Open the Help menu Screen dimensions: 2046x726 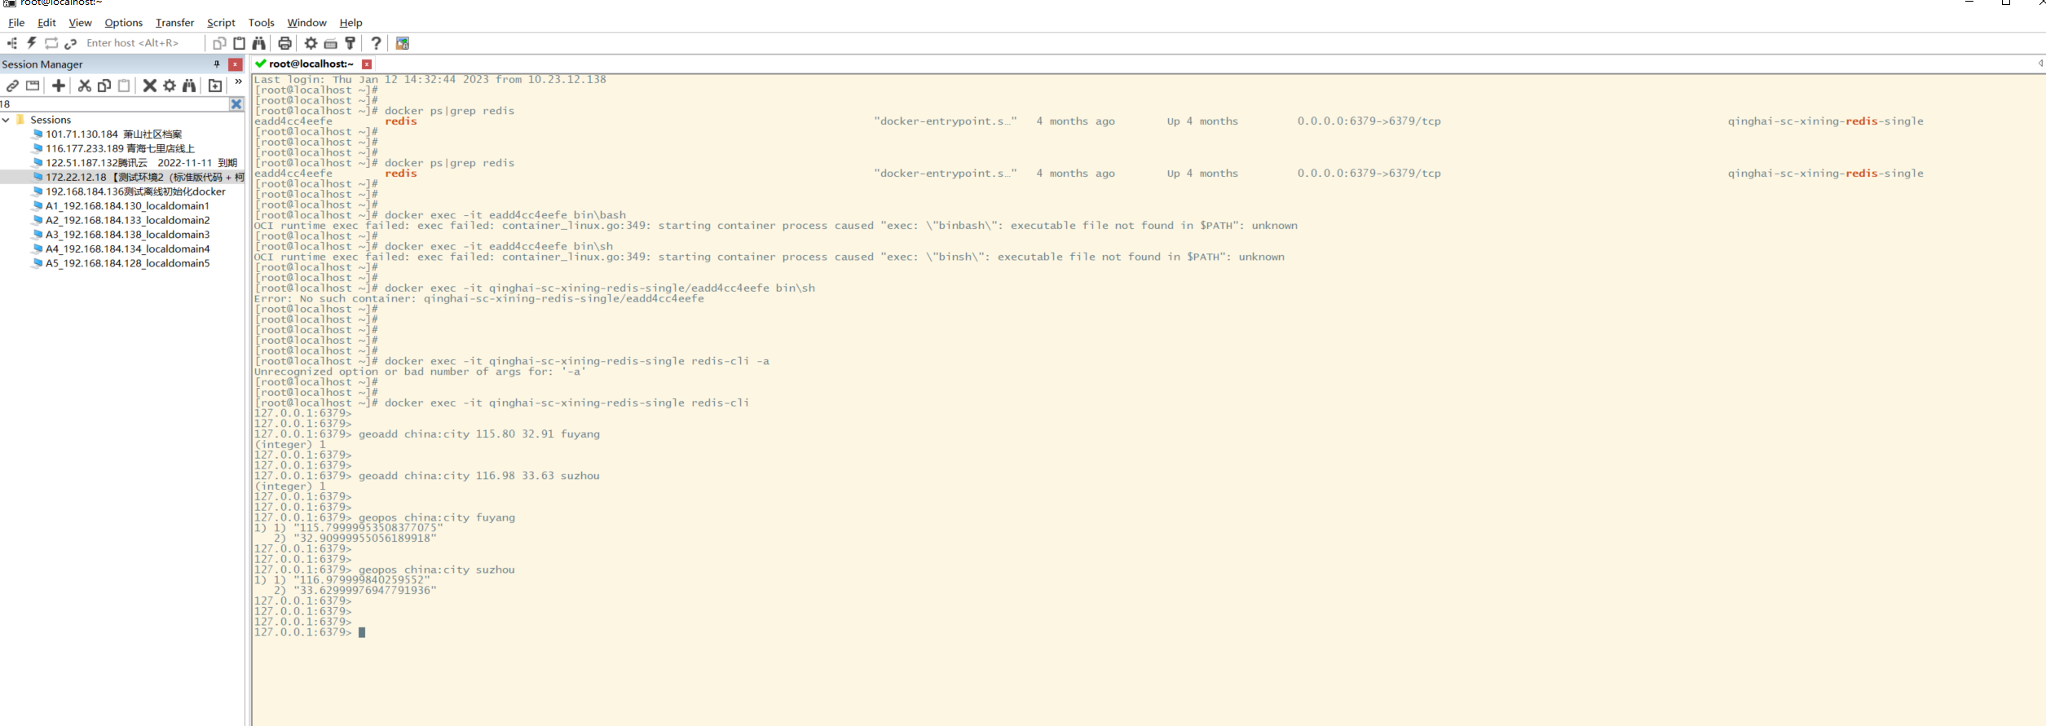pyautogui.click(x=351, y=23)
